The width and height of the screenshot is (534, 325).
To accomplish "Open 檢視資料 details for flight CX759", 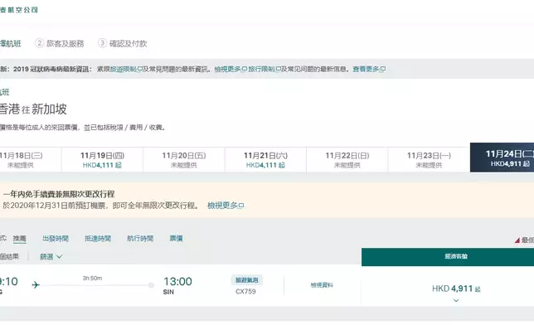I will click(322, 285).
